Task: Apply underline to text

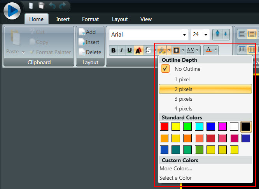Action: tap(129, 50)
